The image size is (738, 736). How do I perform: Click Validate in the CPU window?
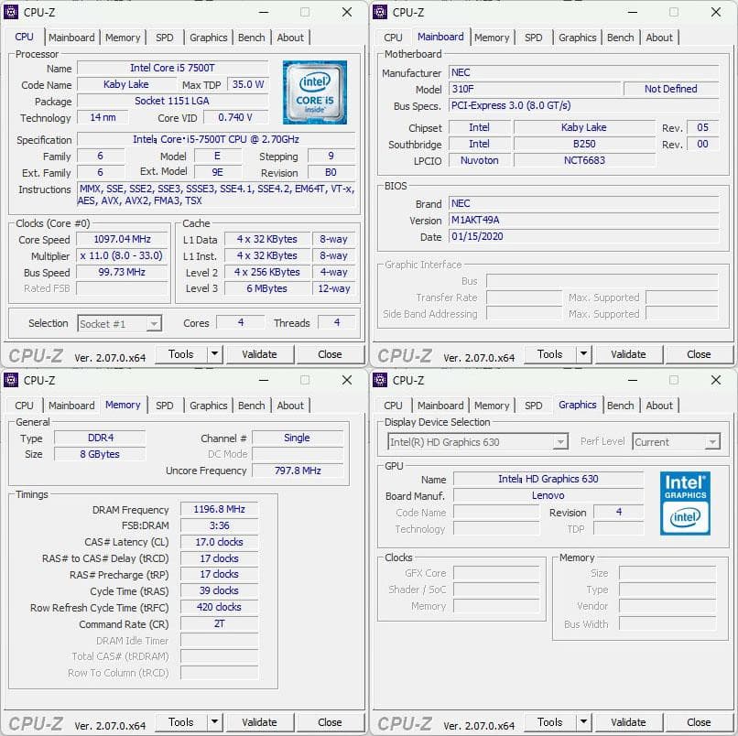pos(260,353)
